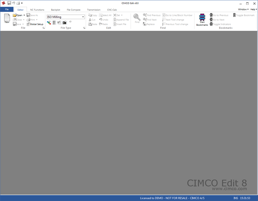The height and width of the screenshot is (201, 258).
Task: Switch to the Editor tab
Action: [x=20, y=10]
